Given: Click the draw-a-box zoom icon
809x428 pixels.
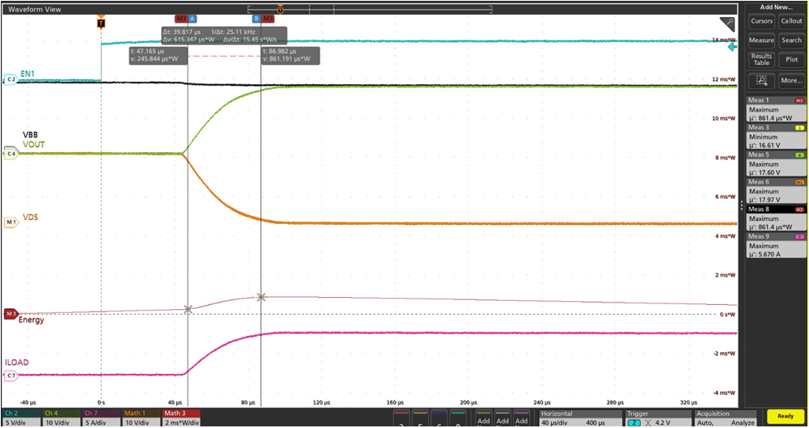Looking at the screenshot, I should click(760, 80).
